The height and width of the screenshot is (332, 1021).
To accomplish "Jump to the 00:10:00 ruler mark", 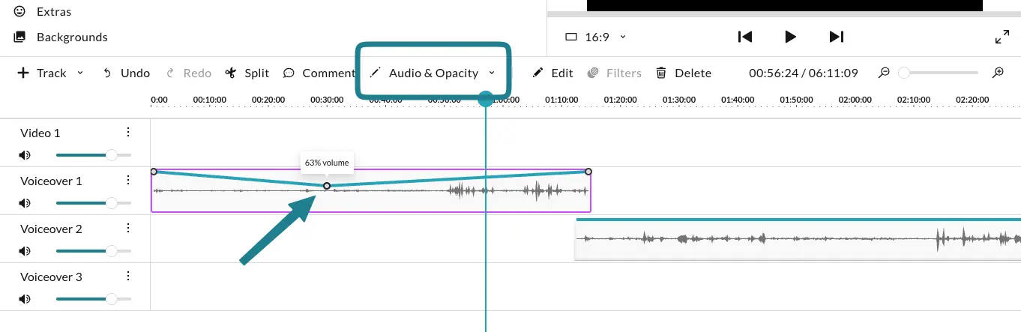I will tap(209, 100).
